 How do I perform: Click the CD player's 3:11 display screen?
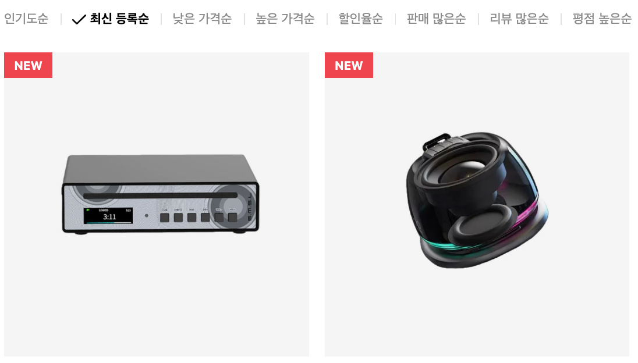108,215
